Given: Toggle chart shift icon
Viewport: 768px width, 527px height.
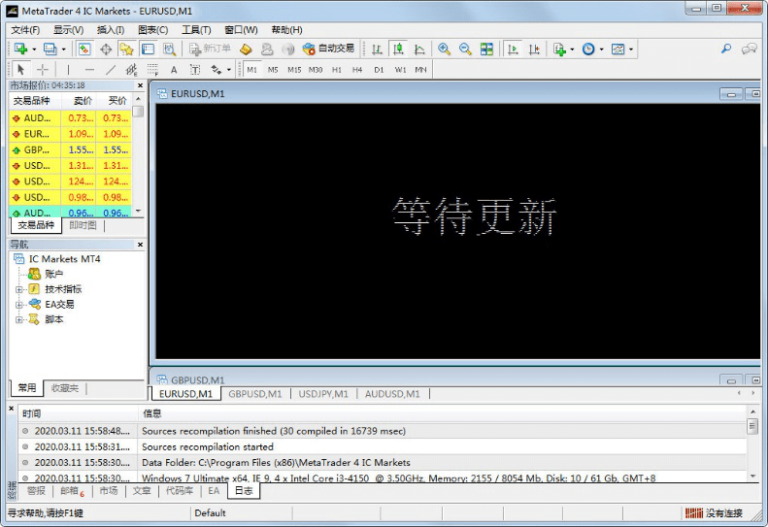Looking at the screenshot, I should 534,49.
